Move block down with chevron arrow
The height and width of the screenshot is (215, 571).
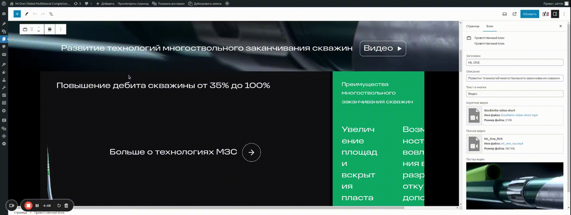[x=38, y=31]
